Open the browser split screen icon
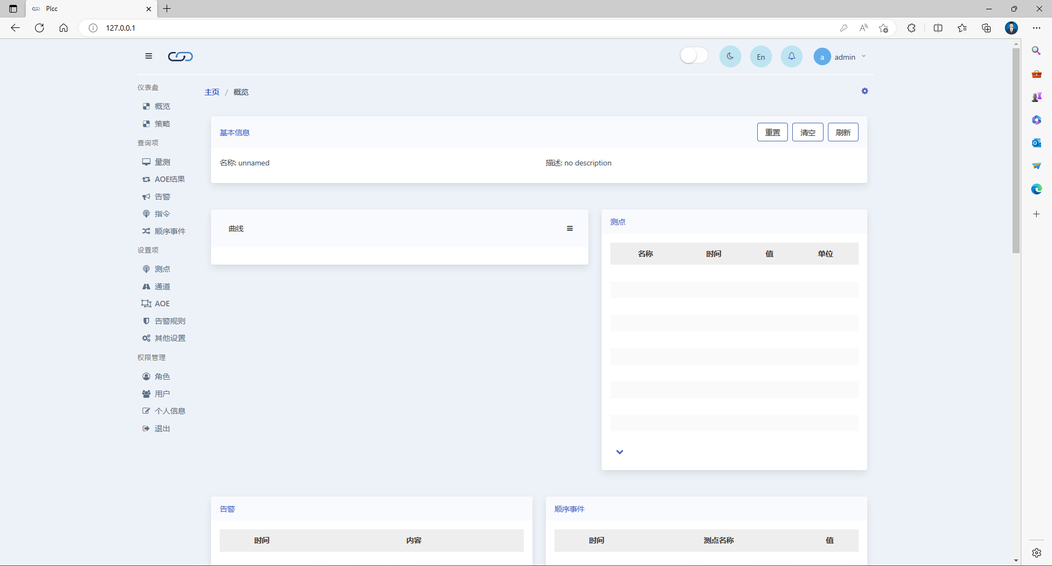Viewport: 1052px width, 566px height. point(938,28)
